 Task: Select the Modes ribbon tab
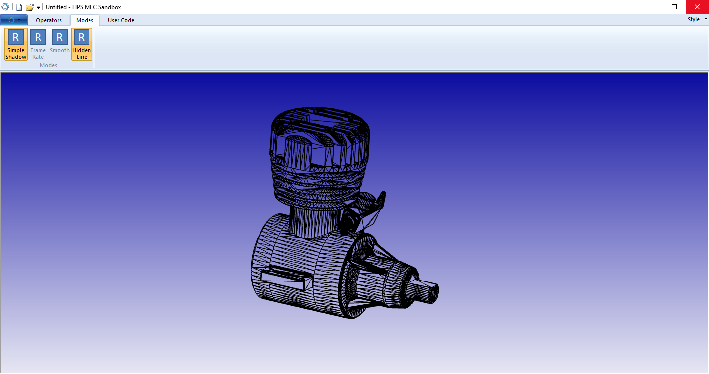(x=85, y=20)
